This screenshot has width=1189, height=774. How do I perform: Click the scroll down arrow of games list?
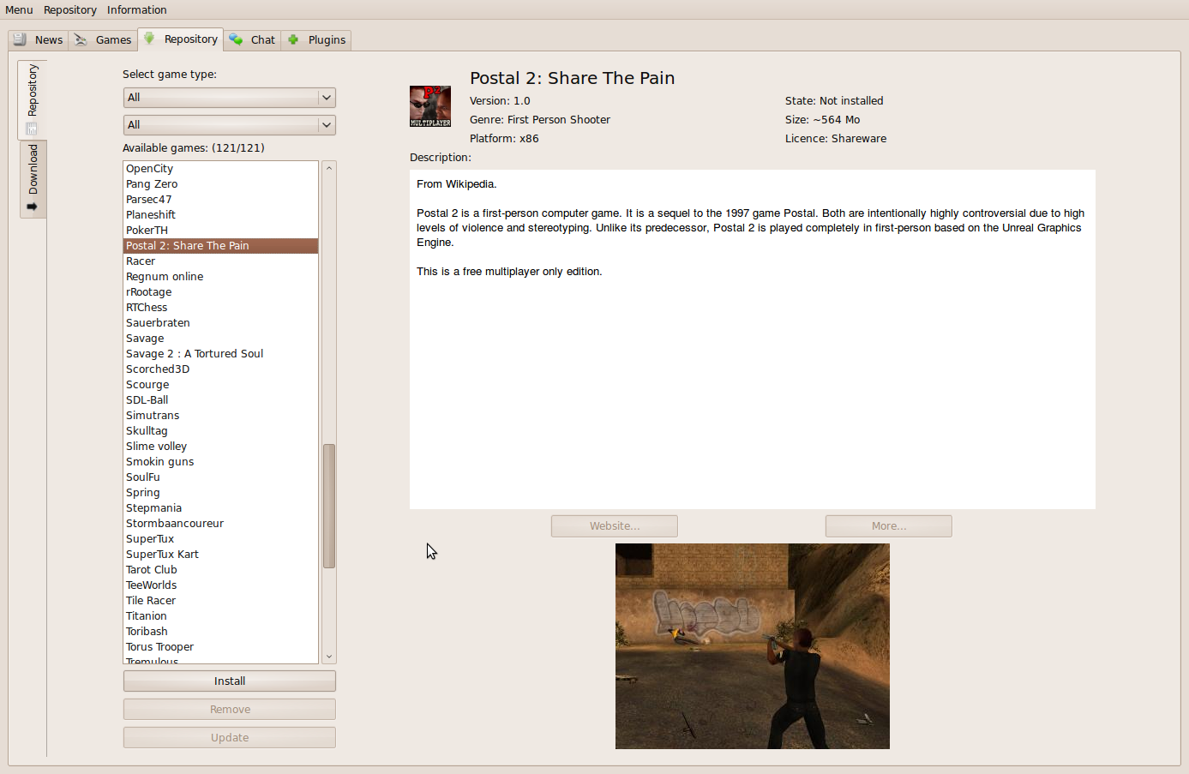(x=329, y=657)
